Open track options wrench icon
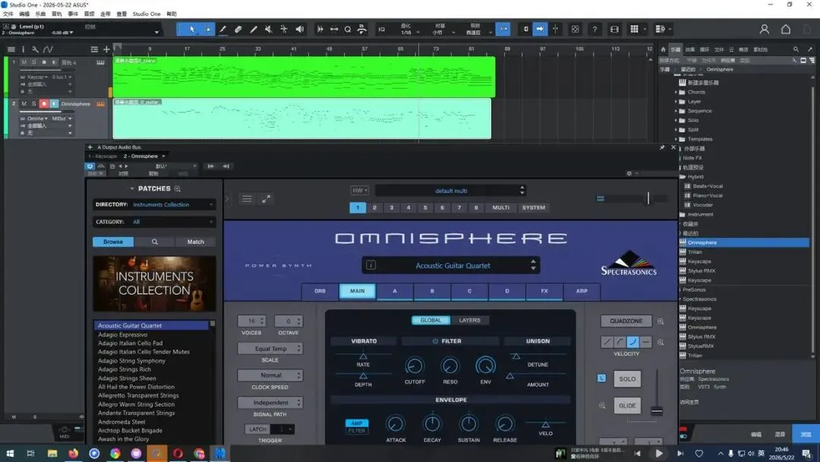Image resolution: width=820 pixels, height=462 pixels. [x=35, y=49]
